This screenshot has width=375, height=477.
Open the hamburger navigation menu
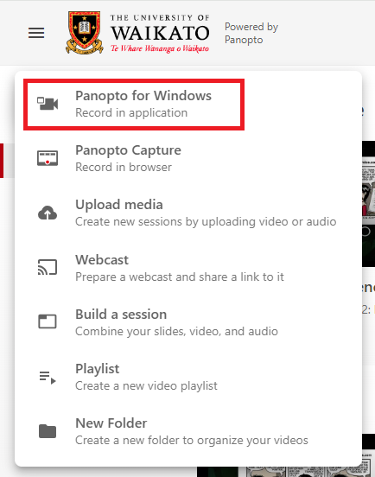point(36,33)
